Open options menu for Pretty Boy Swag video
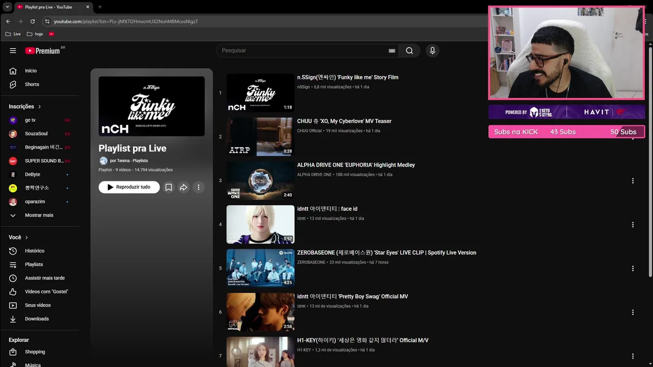This screenshot has width=653, height=367. point(633,312)
